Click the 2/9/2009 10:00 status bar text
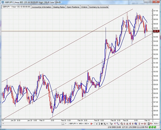 [x=114, y=127]
